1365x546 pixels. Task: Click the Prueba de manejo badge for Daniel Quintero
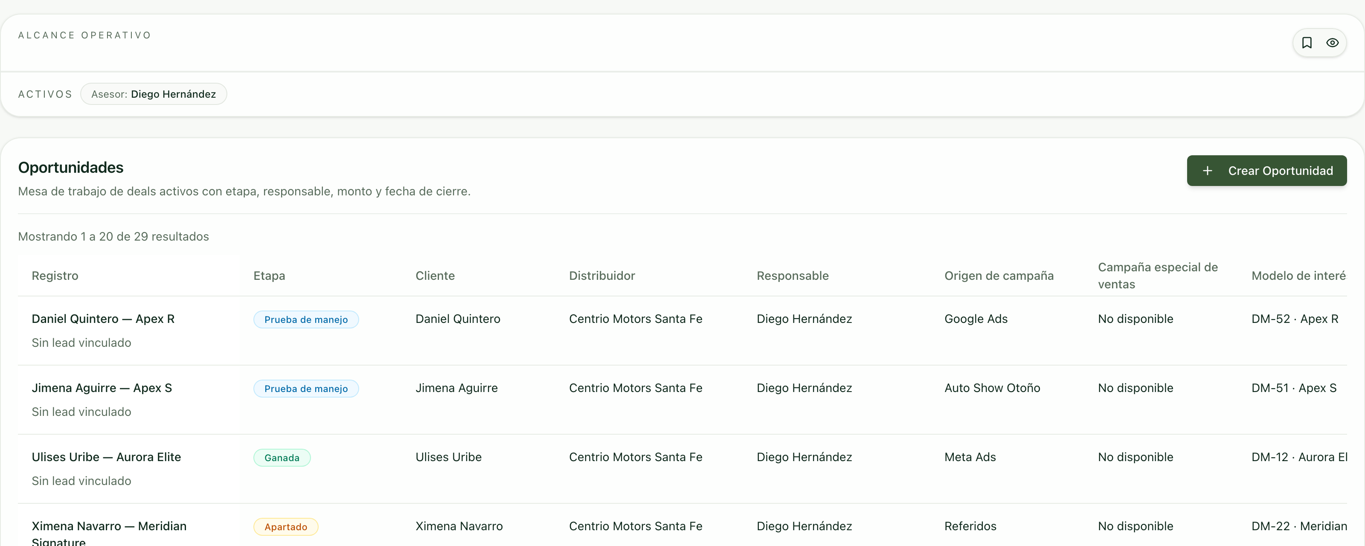click(306, 319)
